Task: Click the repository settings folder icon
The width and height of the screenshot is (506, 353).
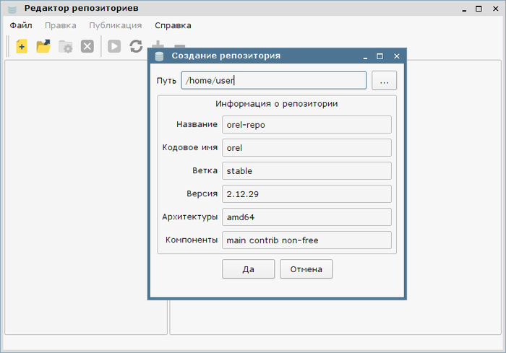Action: [x=66, y=47]
